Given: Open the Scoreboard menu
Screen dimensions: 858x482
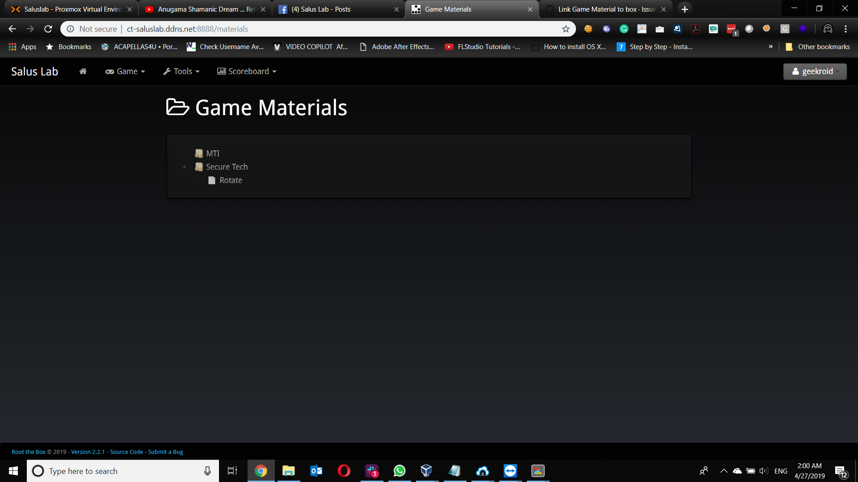Looking at the screenshot, I should 246,71.
